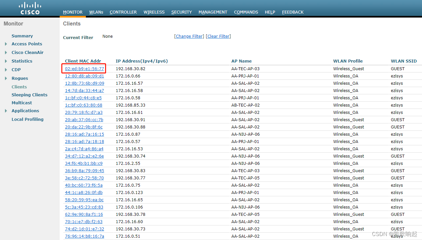Expand the CDP arrow in sidebar

coord(6,70)
